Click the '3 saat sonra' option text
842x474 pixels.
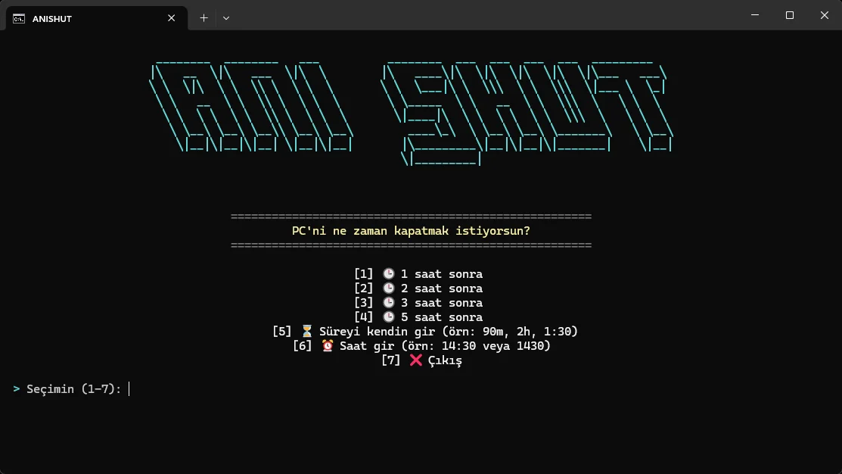[x=441, y=303]
